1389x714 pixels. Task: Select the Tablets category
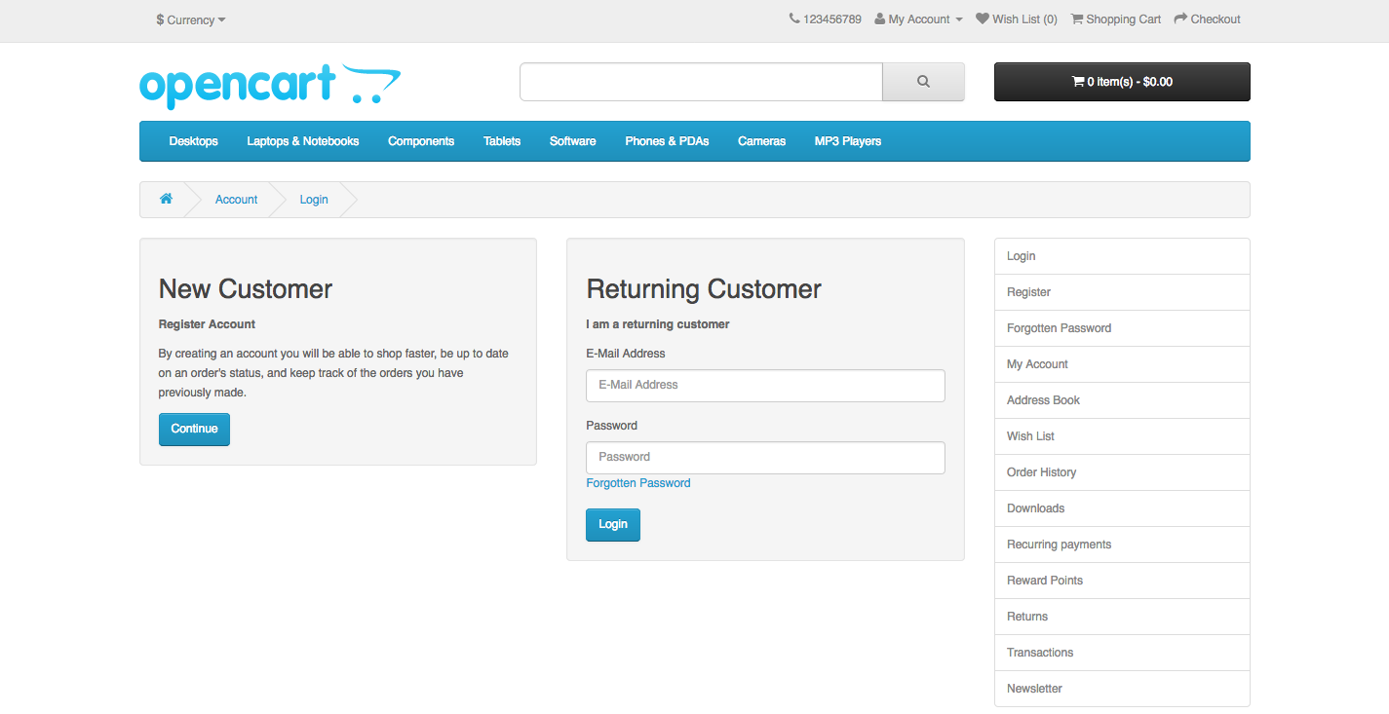(x=502, y=141)
